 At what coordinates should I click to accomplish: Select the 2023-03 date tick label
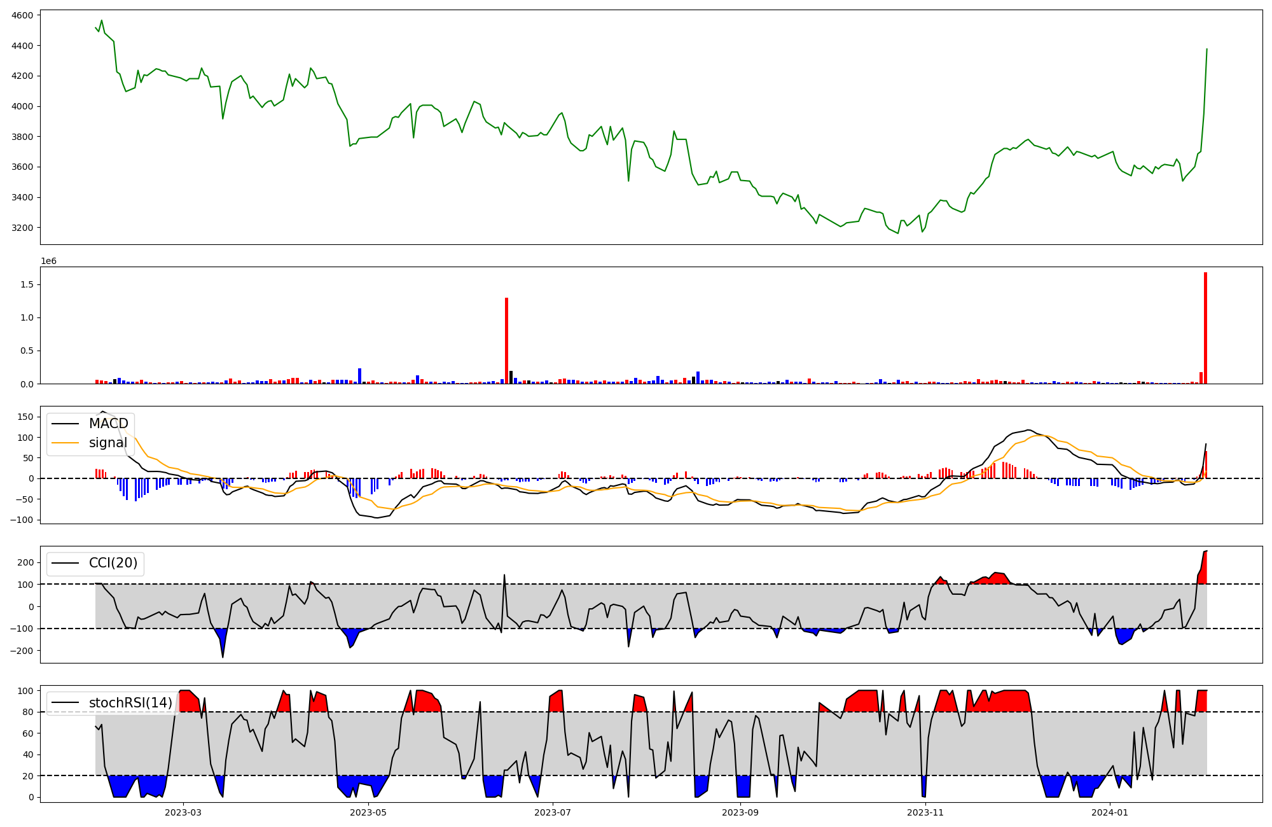183,812
